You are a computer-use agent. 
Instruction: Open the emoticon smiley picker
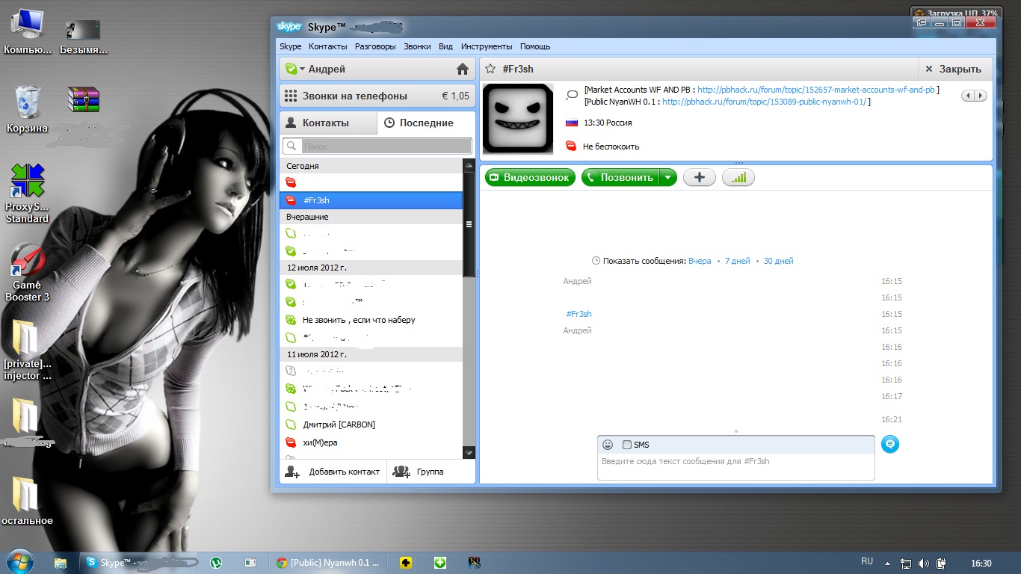(608, 445)
